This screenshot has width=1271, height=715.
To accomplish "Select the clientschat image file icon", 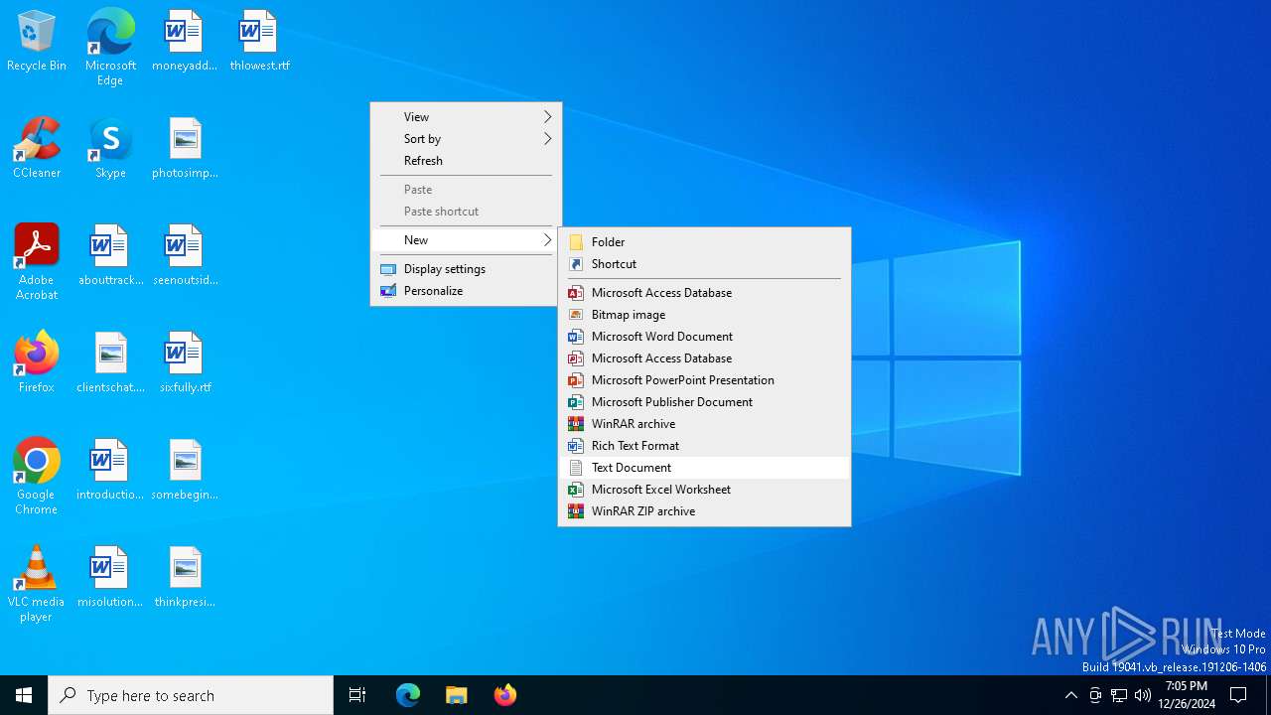I will coord(110,363).
